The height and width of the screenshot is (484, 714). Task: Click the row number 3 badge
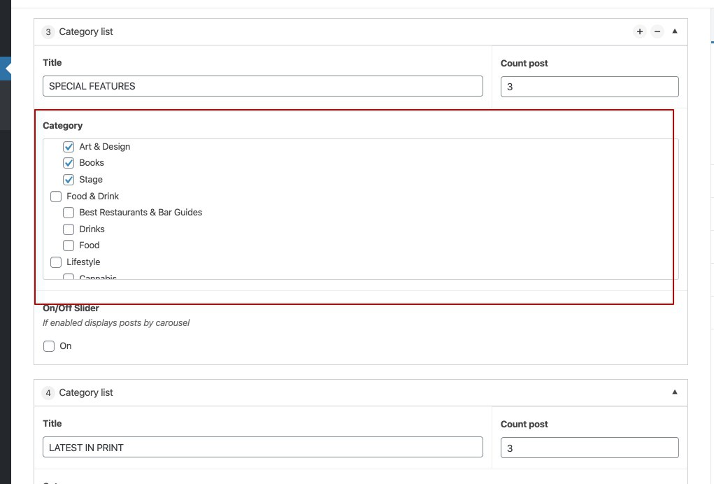[x=48, y=31]
